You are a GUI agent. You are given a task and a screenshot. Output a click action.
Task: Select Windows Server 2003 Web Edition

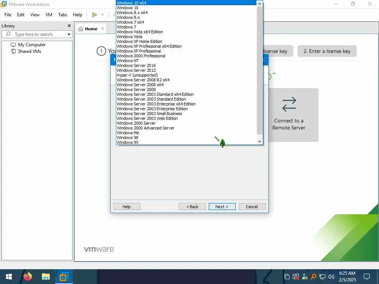tap(187, 118)
